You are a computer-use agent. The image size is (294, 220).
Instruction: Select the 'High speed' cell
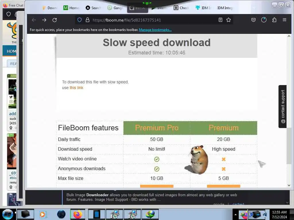tap(223, 149)
